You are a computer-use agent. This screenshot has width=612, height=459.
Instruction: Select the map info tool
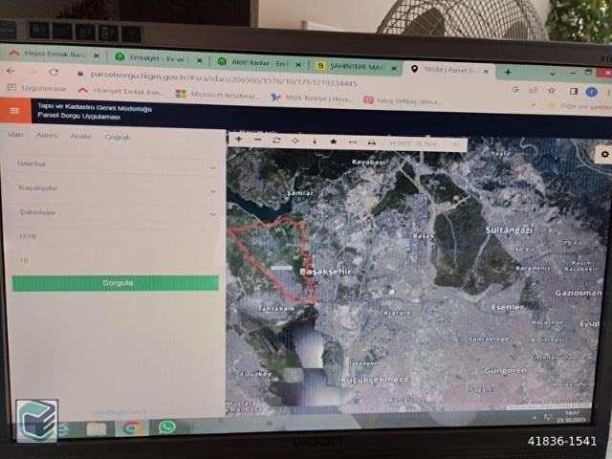(315, 142)
